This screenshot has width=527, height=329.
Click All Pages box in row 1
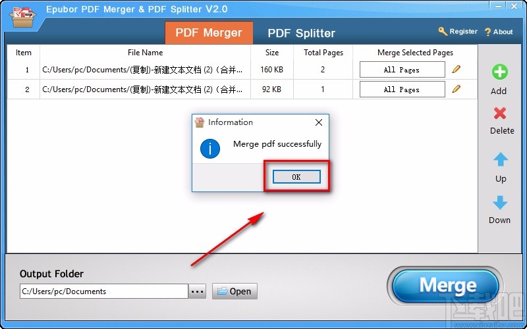(x=402, y=70)
